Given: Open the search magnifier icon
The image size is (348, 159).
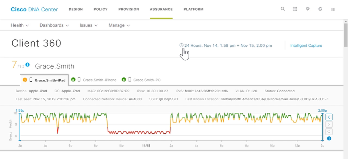Looking at the screenshot, I should (282, 9).
